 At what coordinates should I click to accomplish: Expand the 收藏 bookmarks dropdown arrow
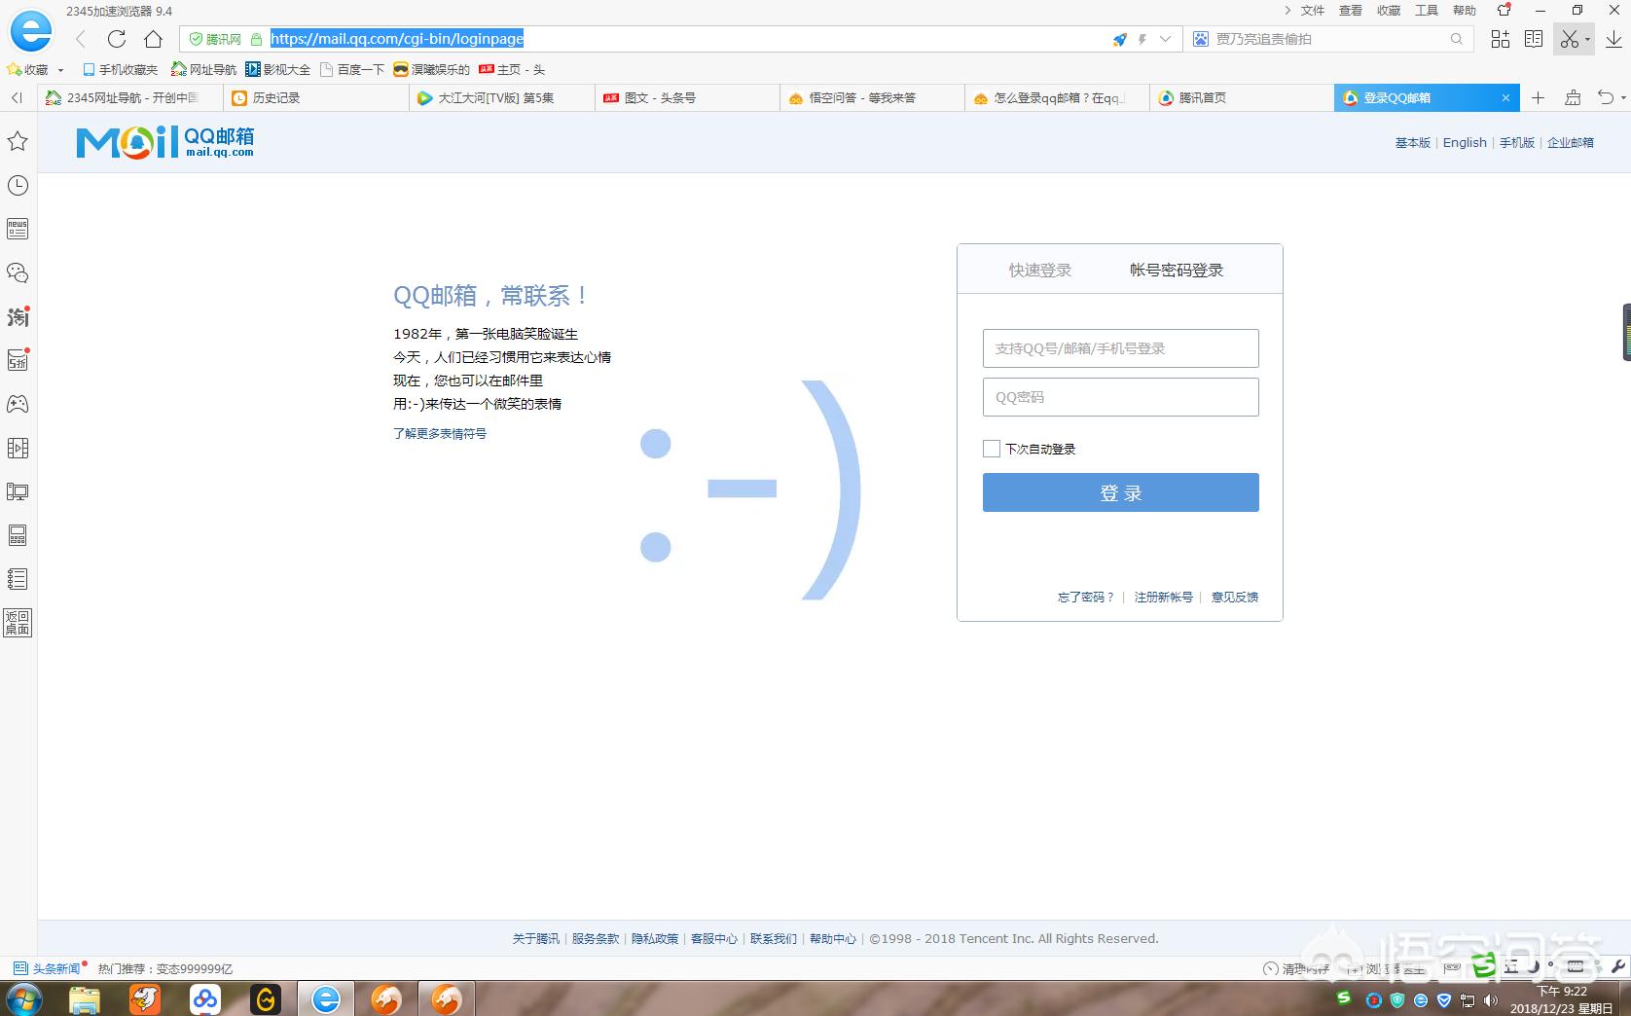point(60,70)
